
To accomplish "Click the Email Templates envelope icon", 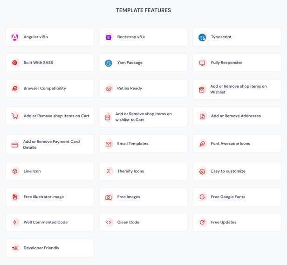I will (x=109, y=144).
